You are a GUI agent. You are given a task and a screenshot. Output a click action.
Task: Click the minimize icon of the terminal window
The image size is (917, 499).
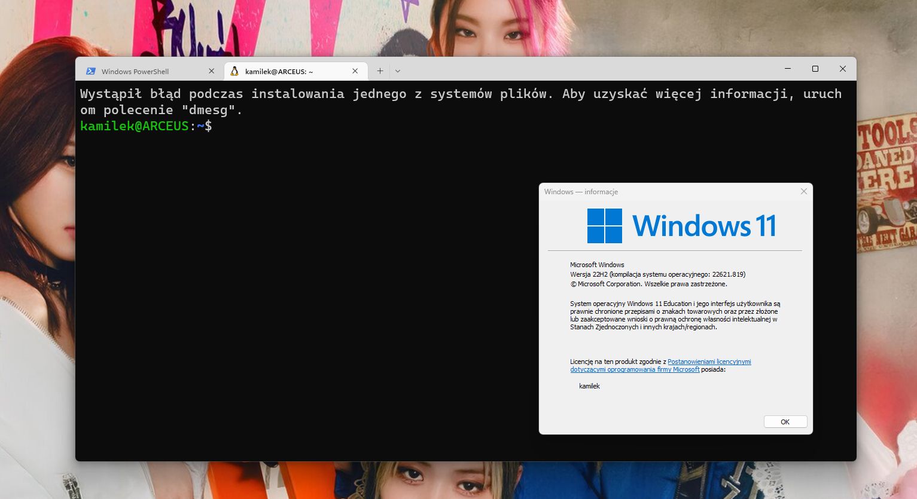pos(787,69)
